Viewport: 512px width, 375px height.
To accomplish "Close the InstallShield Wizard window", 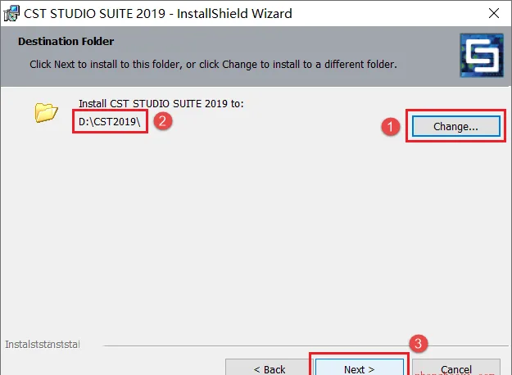I will (494, 13).
